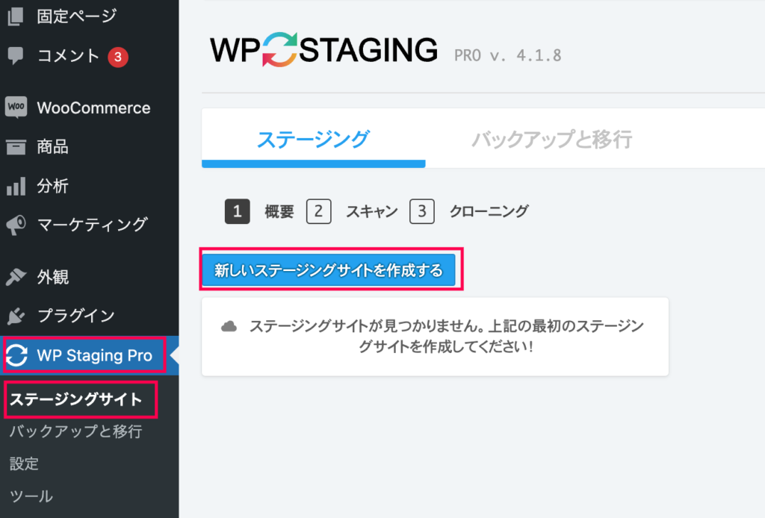Open バックアップと移行 sidebar submenu
The height and width of the screenshot is (518, 765).
point(76,431)
